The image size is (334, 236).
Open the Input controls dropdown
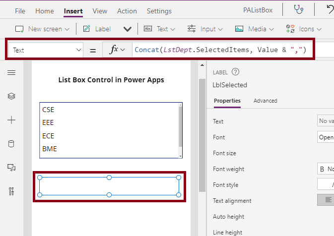pos(205,29)
